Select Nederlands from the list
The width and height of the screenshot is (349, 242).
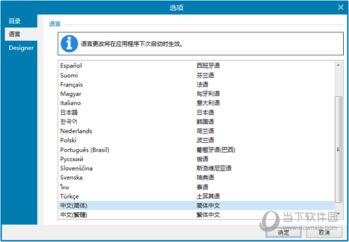coord(197,131)
